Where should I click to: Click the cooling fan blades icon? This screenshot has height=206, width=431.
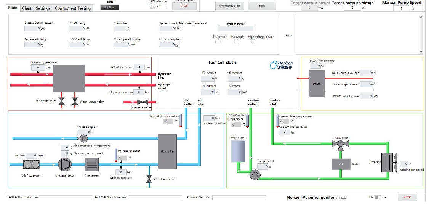[x=396, y=163]
